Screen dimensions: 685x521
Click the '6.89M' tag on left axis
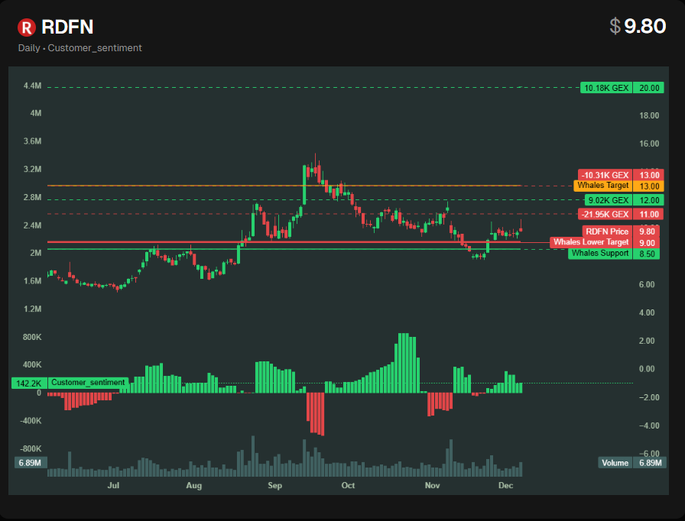(x=30, y=462)
